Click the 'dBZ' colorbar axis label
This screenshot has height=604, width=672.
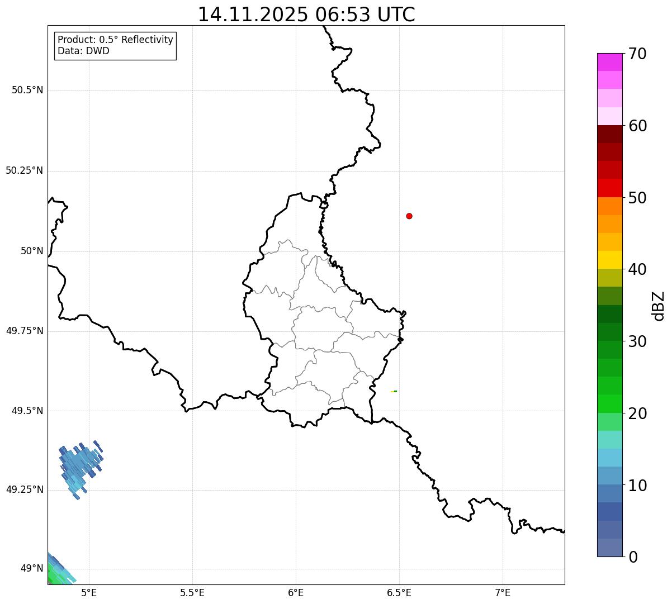tap(659, 306)
